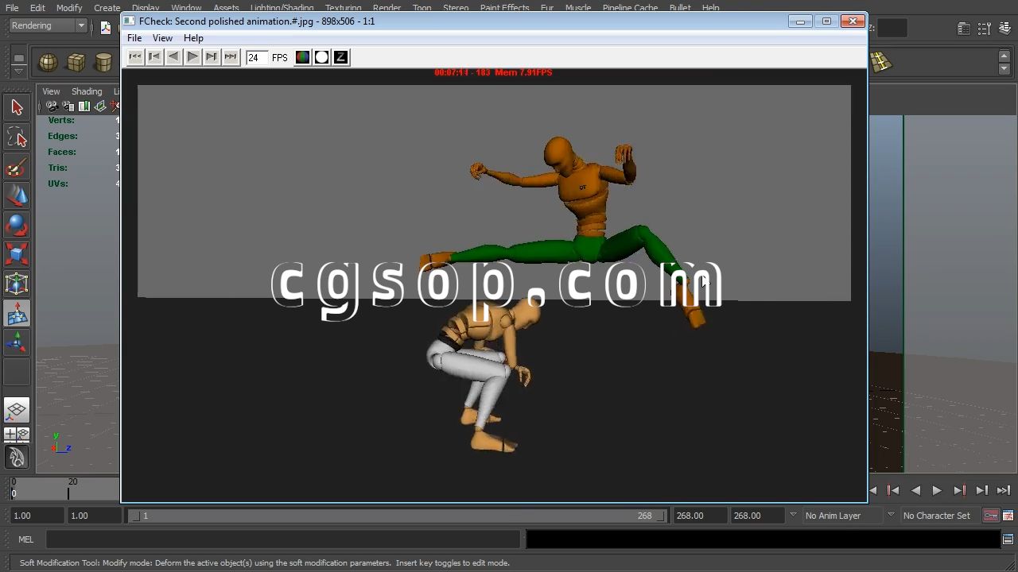Play the FCheck animation backward
Image resolution: width=1018 pixels, height=572 pixels.
pos(173,57)
